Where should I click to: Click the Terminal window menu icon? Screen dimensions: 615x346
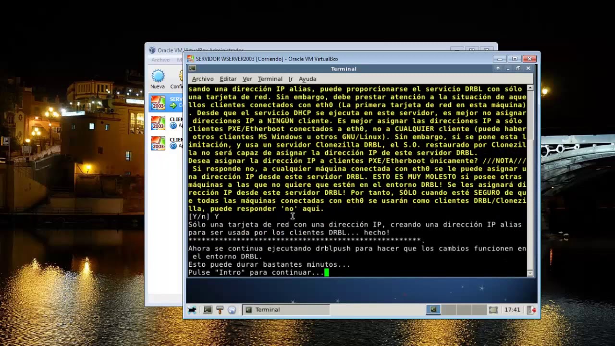pyautogui.click(x=192, y=69)
